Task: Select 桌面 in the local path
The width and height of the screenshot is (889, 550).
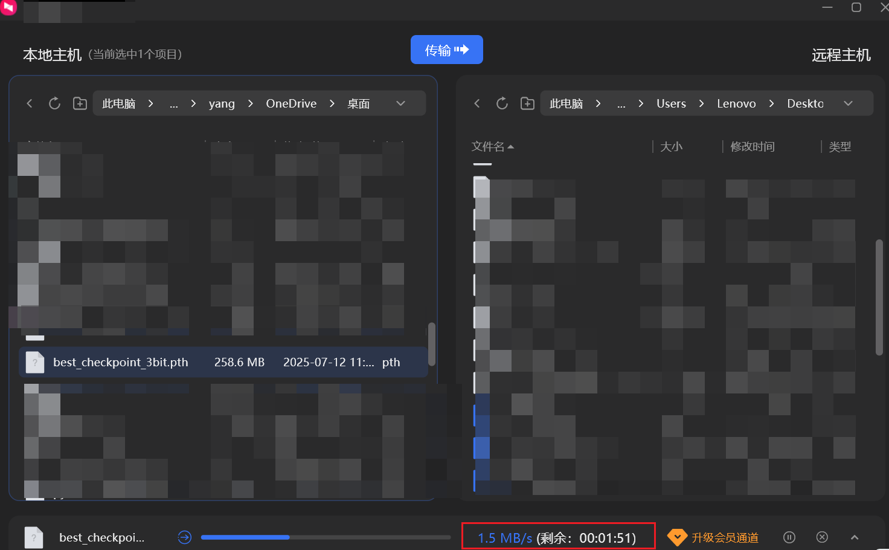Action: pyautogui.click(x=358, y=104)
